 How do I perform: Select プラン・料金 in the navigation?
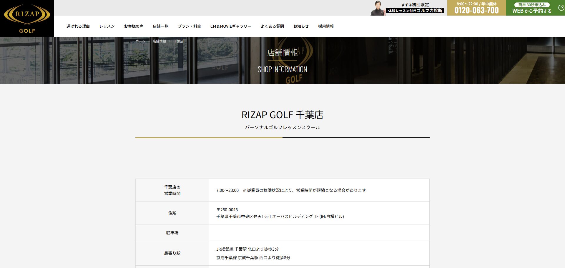click(189, 26)
